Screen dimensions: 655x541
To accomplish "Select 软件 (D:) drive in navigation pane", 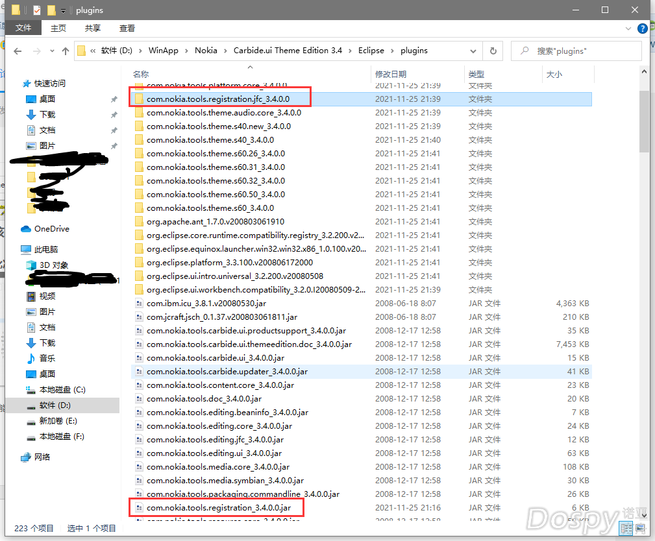I will 55,405.
